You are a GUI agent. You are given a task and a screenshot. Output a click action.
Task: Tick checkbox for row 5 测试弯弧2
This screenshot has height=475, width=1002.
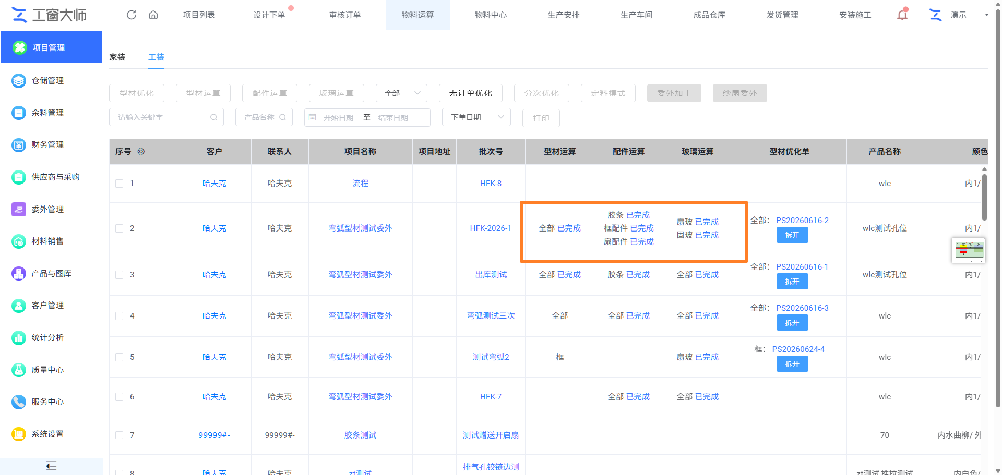120,357
